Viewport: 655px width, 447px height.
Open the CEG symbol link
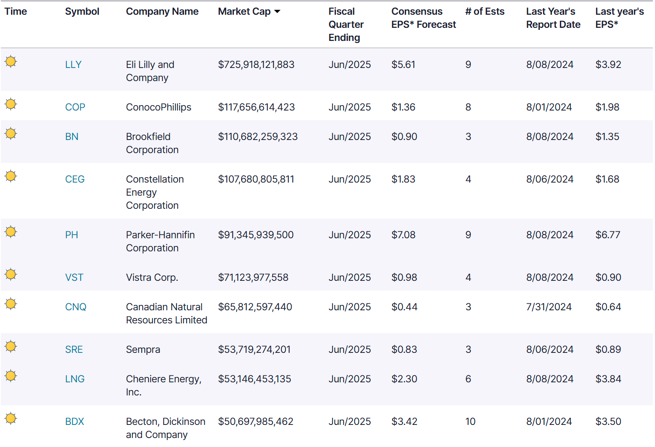(75, 179)
